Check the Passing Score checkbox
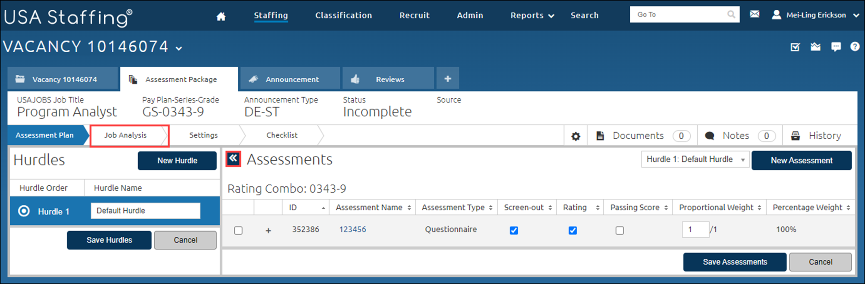Viewport: 865px width, 284px height. point(620,231)
